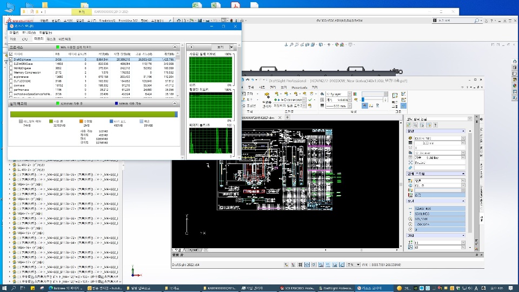This screenshot has width=519, height=292.
Task: Switch to the CPU tab in Resource Monitor
Action: tap(25, 39)
